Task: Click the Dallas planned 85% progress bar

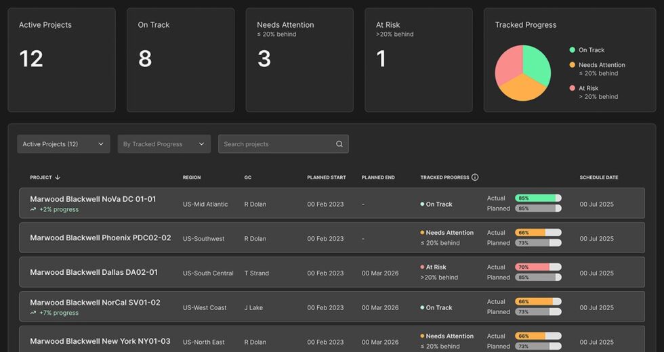Action: pyautogui.click(x=538, y=278)
